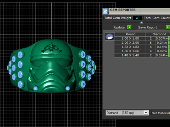Select the 1.00 X 1.00 size row
The height and width of the screenshot is (127, 170).
tap(130, 38)
